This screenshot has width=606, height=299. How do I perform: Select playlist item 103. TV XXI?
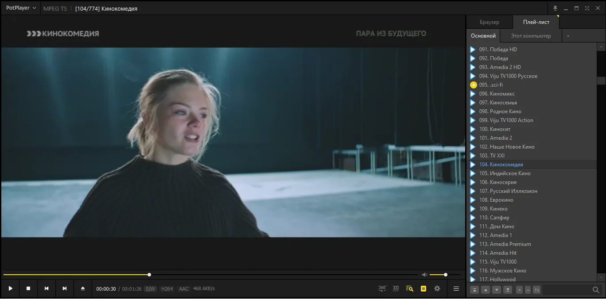tap(532, 156)
